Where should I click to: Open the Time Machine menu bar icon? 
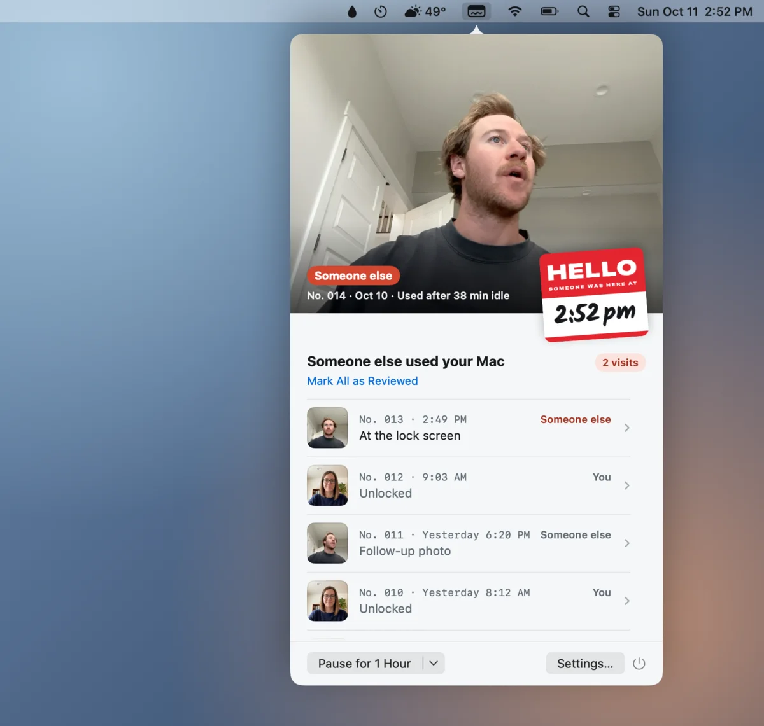(381, 11)
